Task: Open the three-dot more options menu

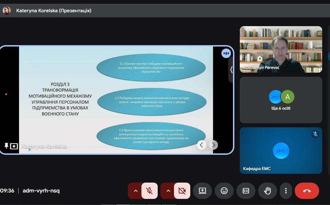Action: [x=286, y=191]
